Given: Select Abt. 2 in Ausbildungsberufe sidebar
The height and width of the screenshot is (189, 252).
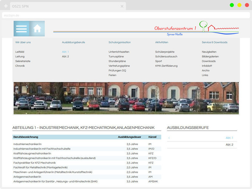Looking at the screenshot, I should click(229, 145).
